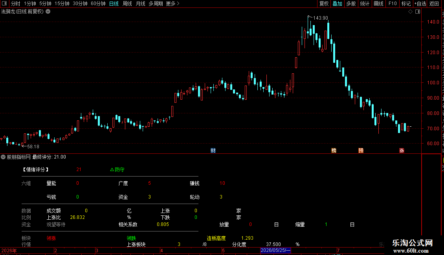This screenshot has width=444, height=255.
Task: Click the 60.00 price axis label
Action: [433, 143]
